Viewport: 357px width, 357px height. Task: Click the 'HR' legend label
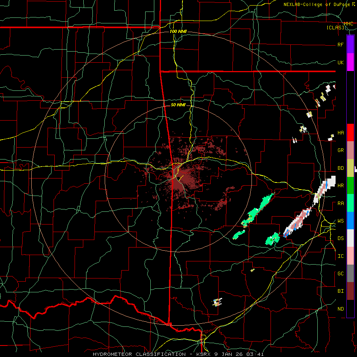(x=340, y=186)
